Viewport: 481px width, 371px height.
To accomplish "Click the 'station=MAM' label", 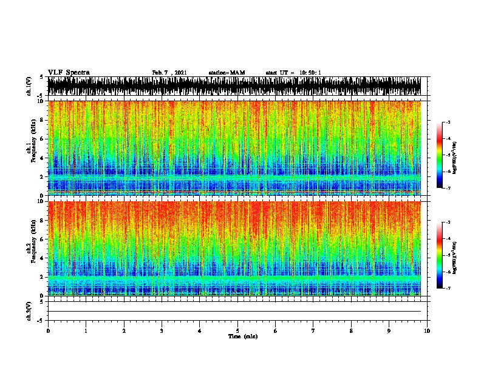I will click(x=227, y=73).
